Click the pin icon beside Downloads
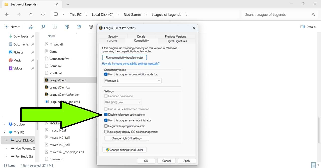This screenshot has width=321, height=168. click(33, 36)
